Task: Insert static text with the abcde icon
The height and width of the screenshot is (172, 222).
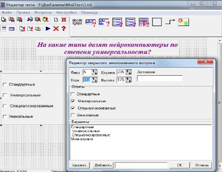Action: [77, 22]
